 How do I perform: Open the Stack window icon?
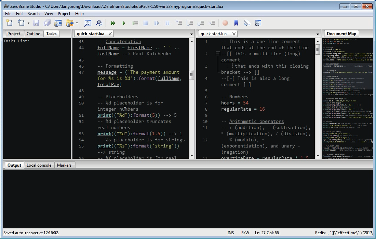247,23
